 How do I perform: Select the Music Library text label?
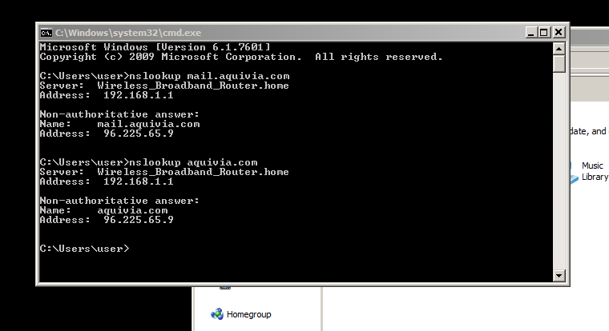click(594, 171)
